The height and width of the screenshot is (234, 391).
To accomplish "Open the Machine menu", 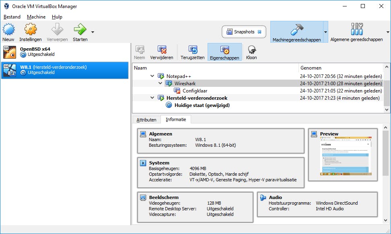I will pos(36,17).
